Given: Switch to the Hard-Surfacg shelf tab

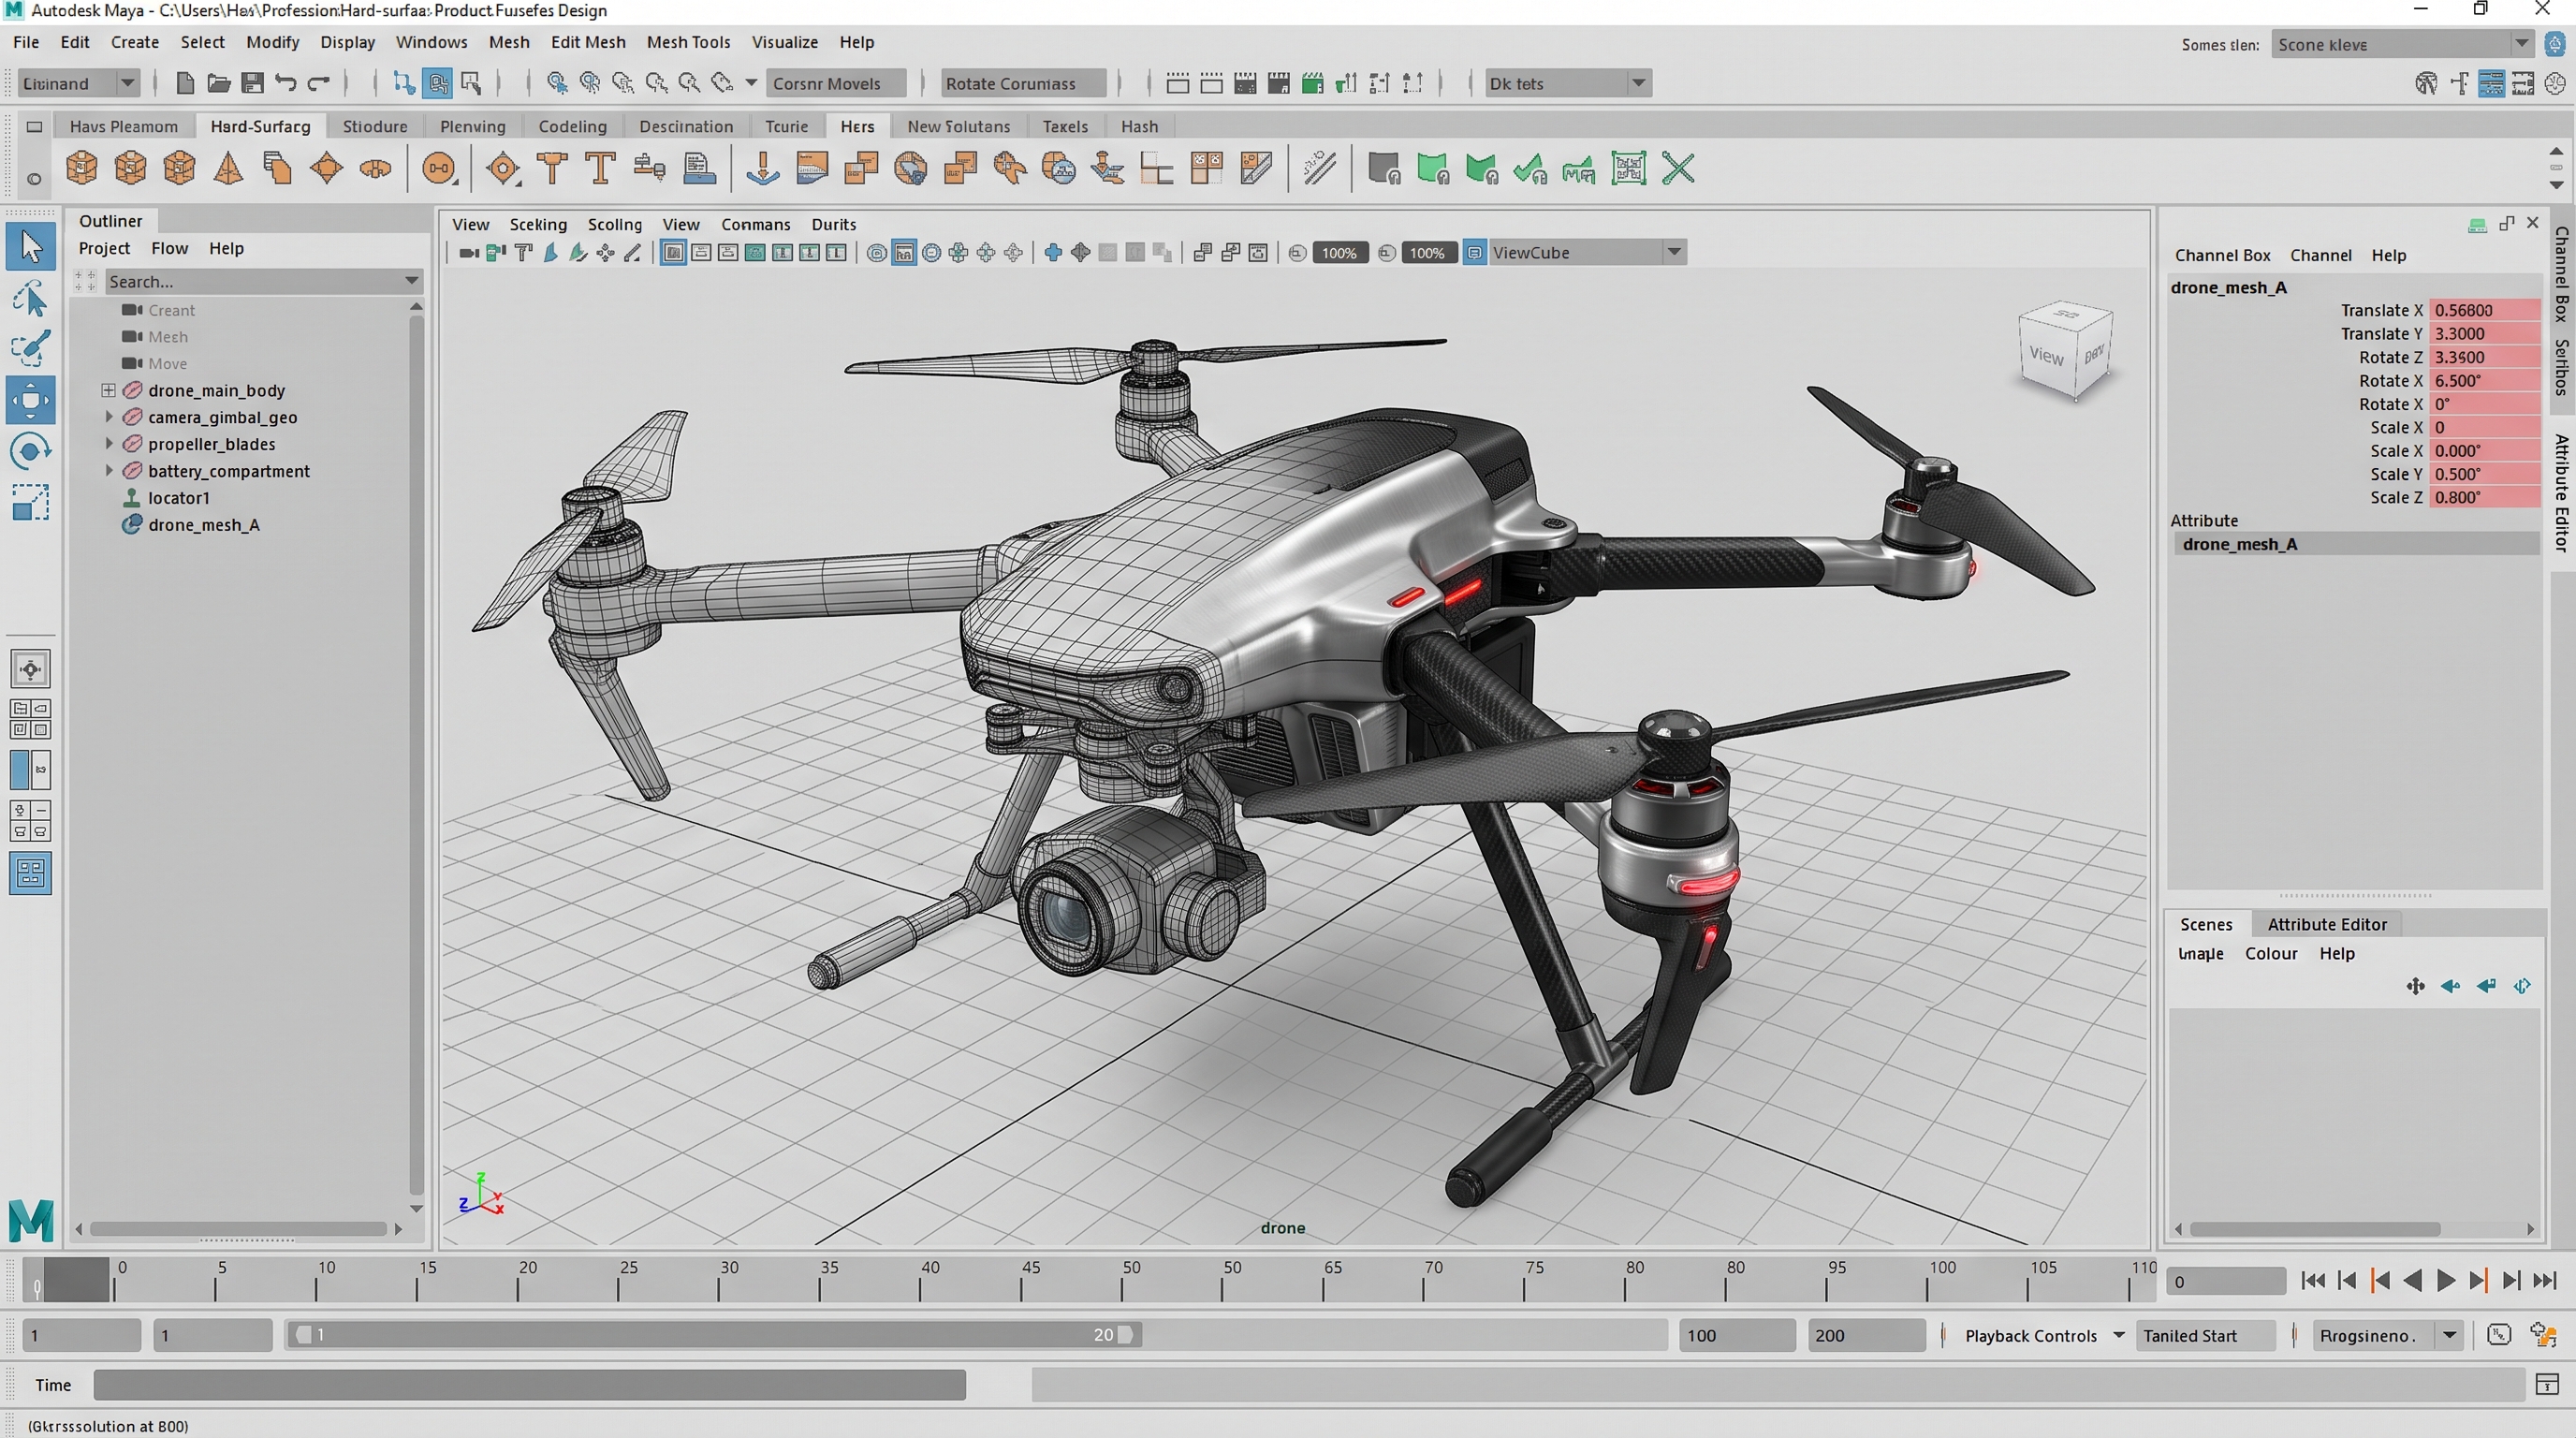Looking at the screenshot, I should (260, 126).
